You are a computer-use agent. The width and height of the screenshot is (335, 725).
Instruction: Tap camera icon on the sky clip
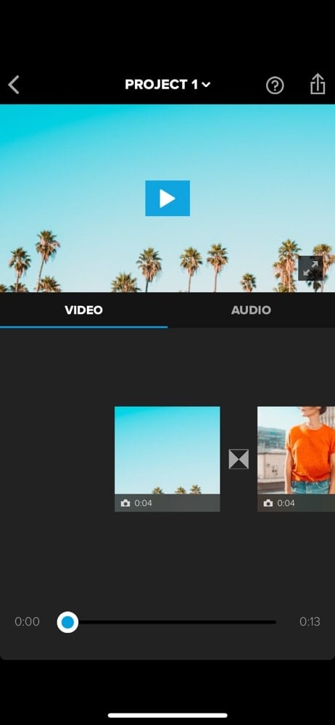(x=125, y=503)
